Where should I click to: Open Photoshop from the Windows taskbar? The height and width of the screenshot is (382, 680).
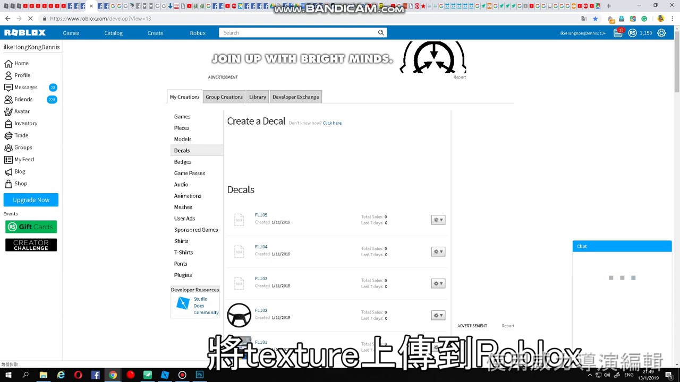(x=200, y=375)
